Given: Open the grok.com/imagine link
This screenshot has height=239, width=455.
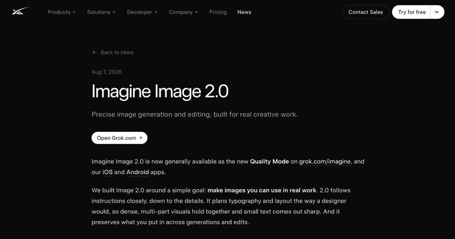Looking at the screenshot, I should click(x=325, y=162).
